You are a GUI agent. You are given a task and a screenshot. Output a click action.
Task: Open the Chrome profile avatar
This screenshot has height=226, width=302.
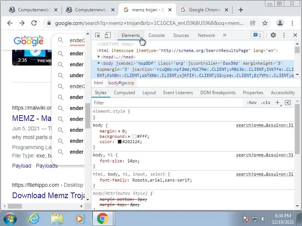(280, 23)
